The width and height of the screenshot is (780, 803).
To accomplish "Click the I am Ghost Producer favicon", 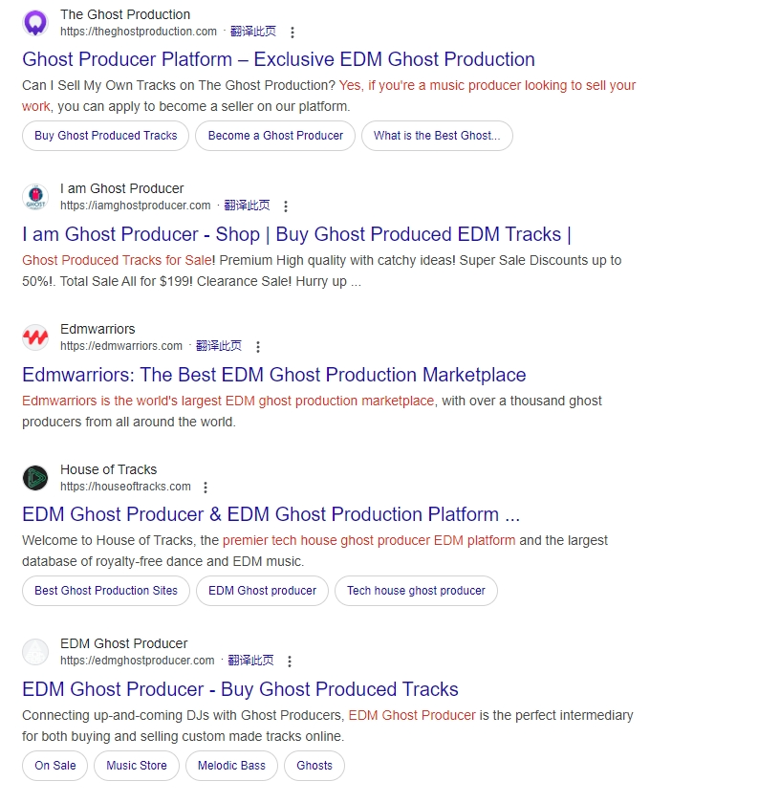I will [x=35, y=197].
